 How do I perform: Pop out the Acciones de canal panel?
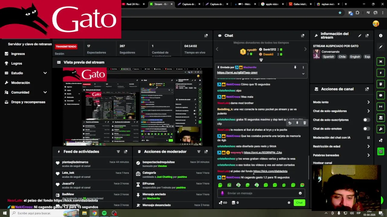(367, 89)
